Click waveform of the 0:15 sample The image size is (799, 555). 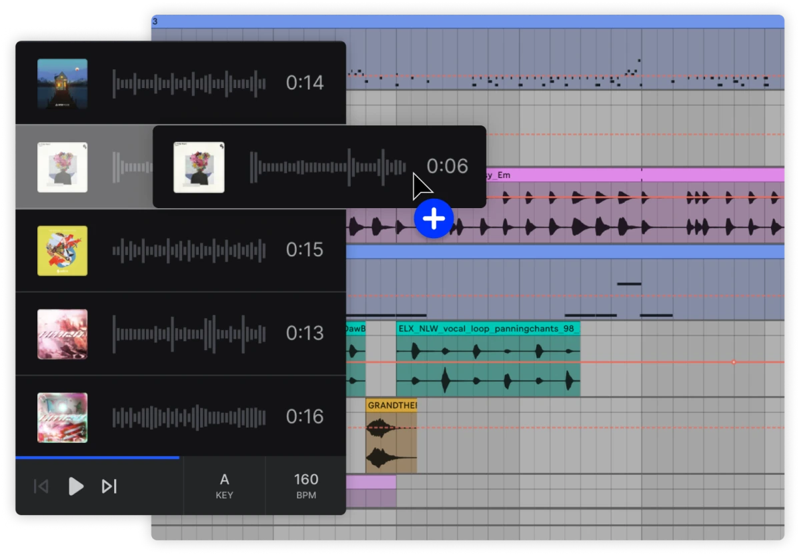point(189,250)
